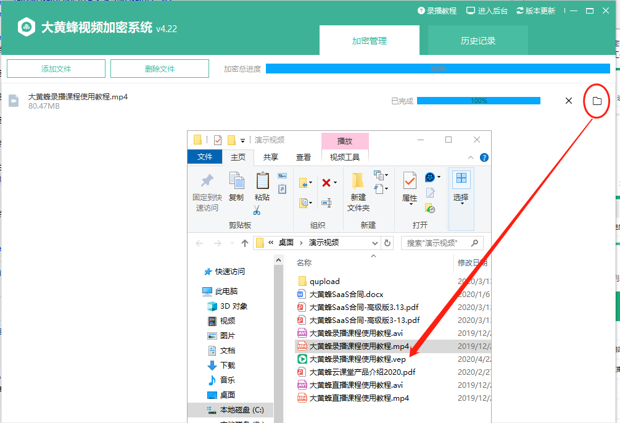620x423 pixels.
Task: Click the 添加文件 button
Action: pyautogui.click(x=56, y=69)
